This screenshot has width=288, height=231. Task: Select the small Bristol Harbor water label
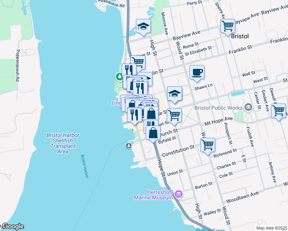coord(85,166)
